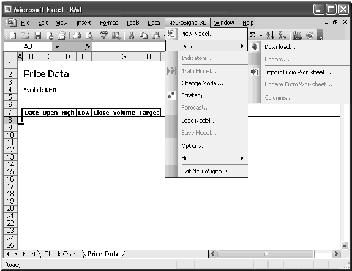Click the Spelling check icon
The image size is (352, 271).
104,35
